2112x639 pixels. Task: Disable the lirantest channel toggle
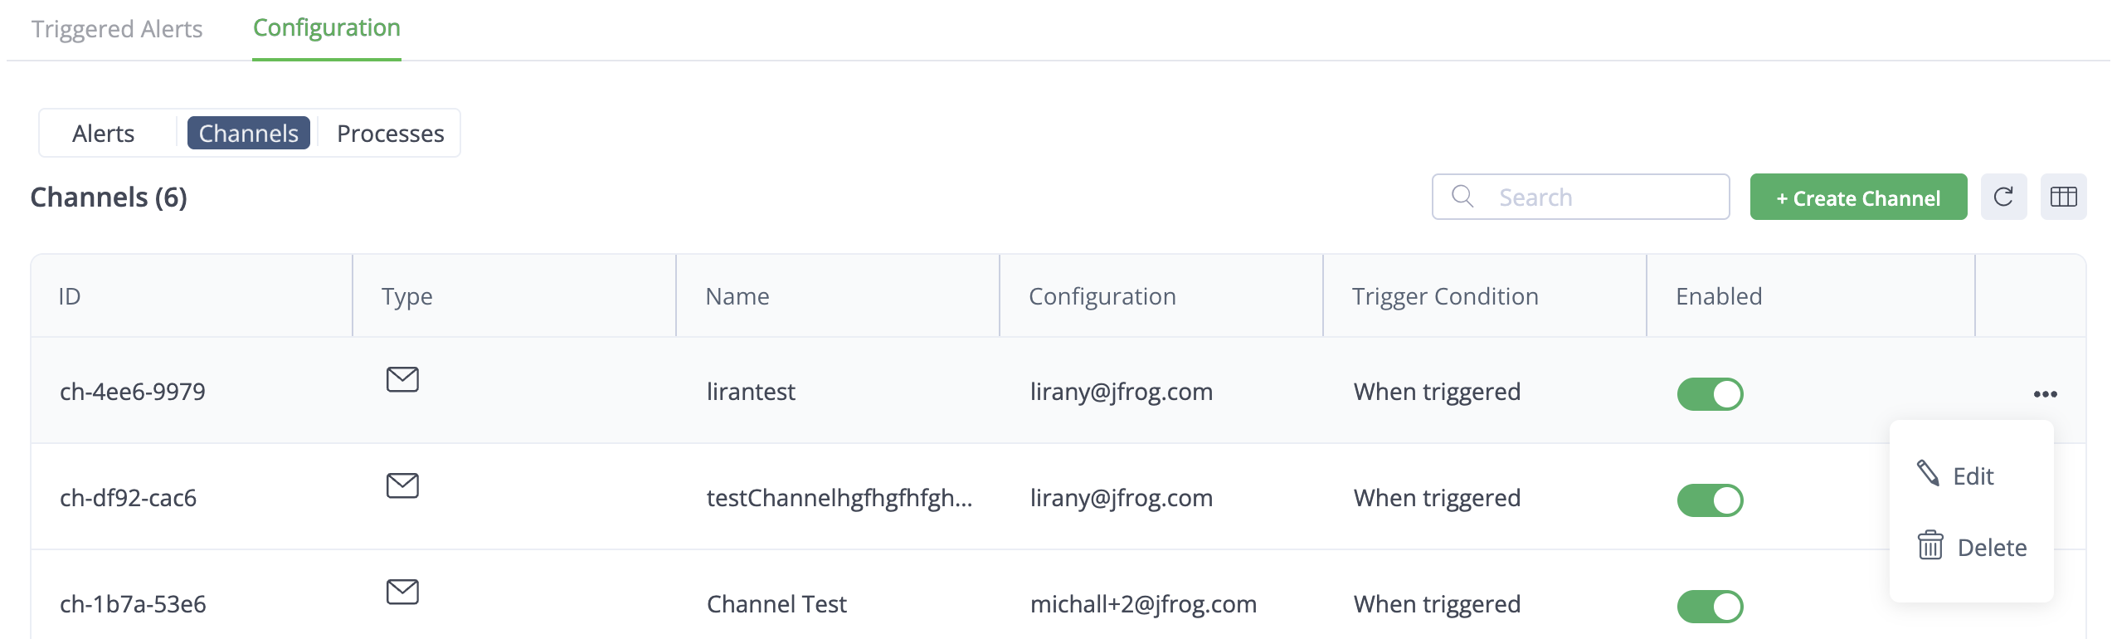point(1710,394)
